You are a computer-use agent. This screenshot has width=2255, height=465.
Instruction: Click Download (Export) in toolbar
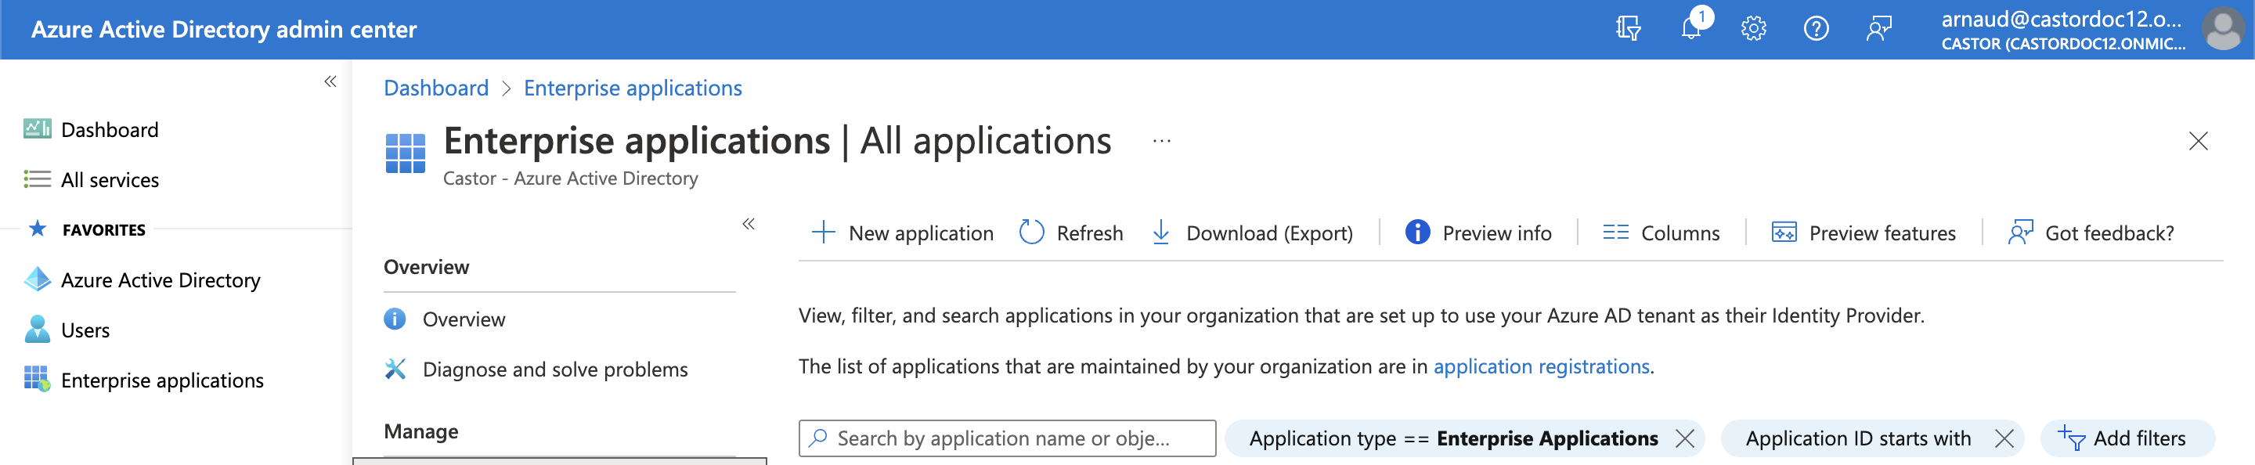(1252, 233)
